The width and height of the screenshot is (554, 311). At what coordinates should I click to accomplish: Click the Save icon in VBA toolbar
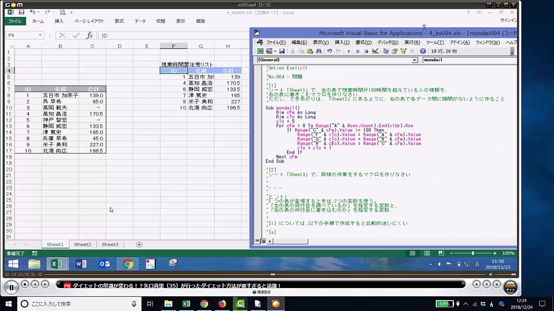pos(282,51)
